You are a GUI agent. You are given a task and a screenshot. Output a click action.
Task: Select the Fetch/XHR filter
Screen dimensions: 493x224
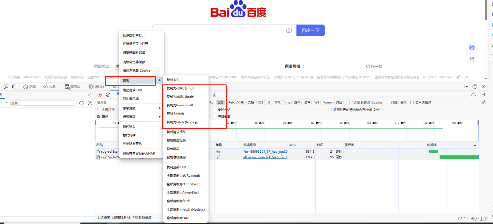tap(236, 102)
